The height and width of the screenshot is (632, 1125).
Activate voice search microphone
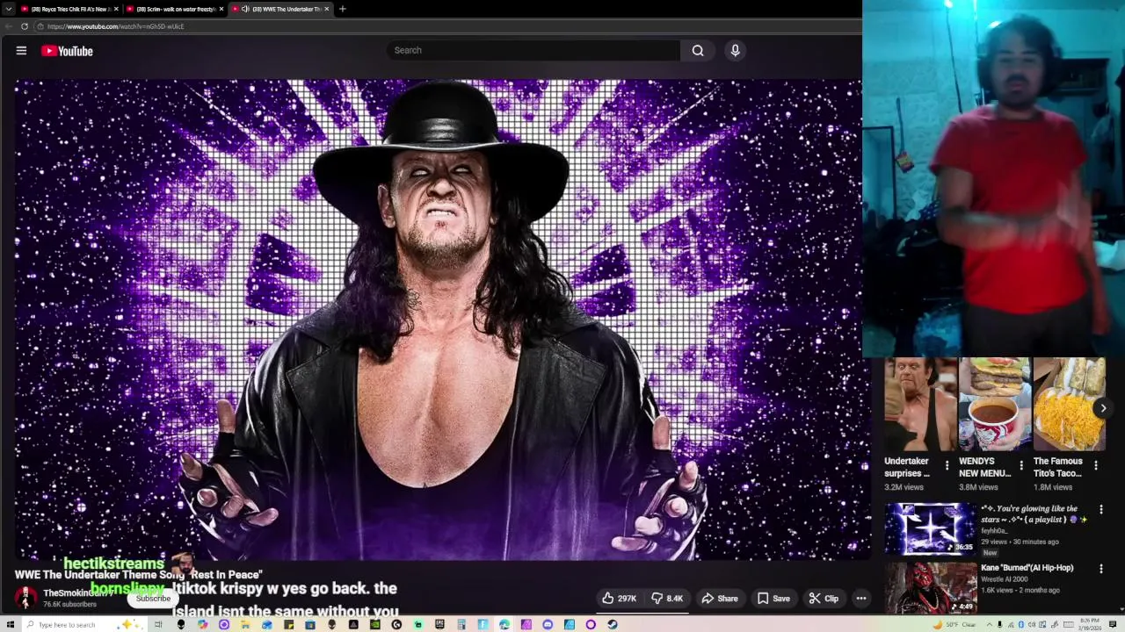click(736, 50)
